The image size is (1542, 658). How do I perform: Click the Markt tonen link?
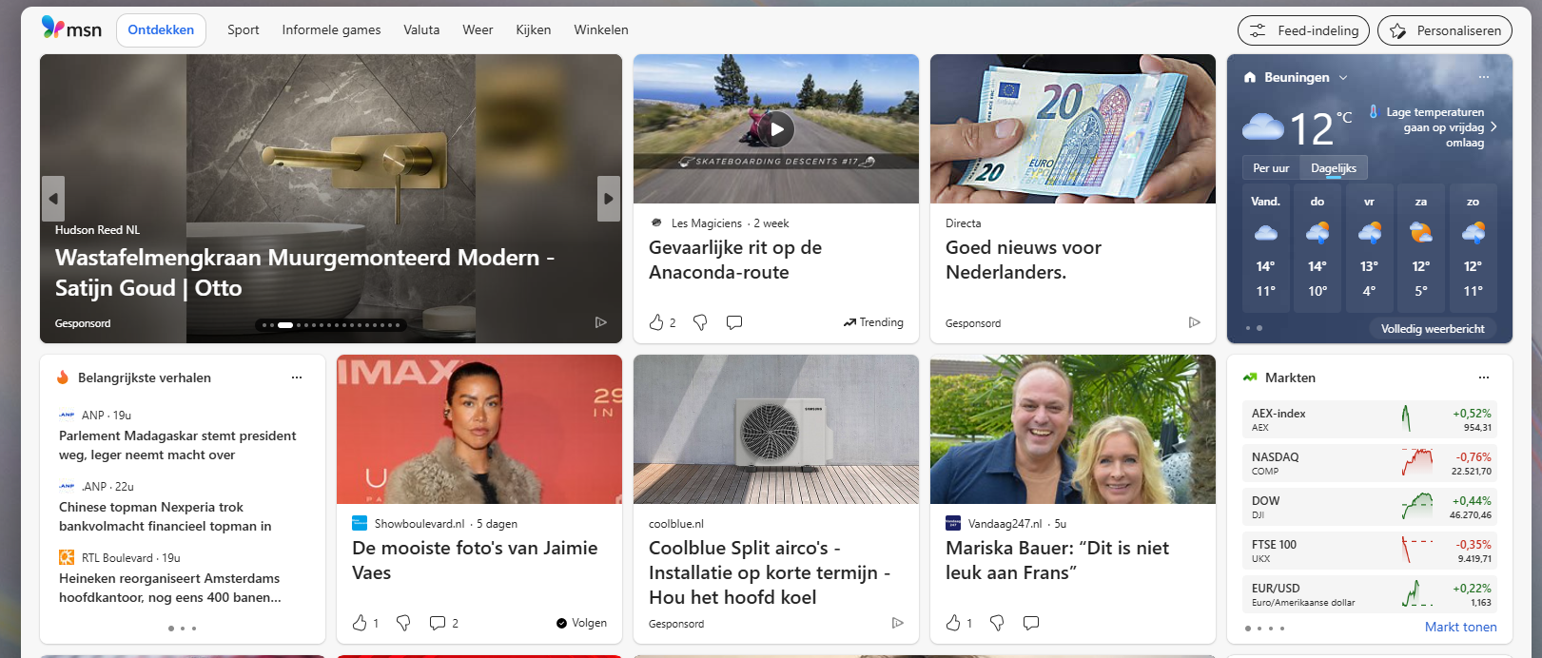pos(1460,627)
